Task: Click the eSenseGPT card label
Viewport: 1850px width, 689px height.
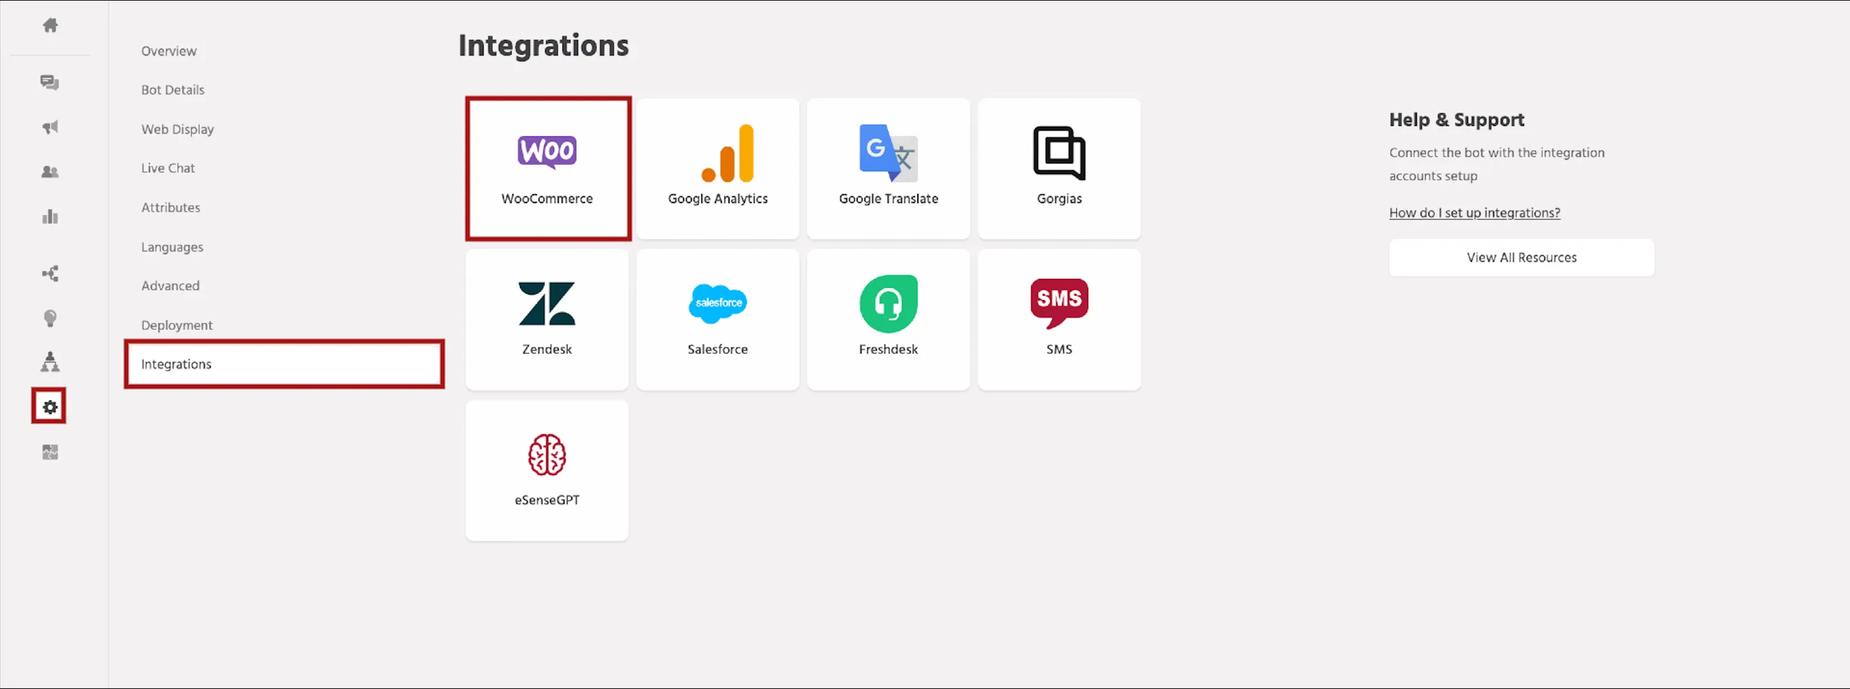Action: [x=546, y=500]
